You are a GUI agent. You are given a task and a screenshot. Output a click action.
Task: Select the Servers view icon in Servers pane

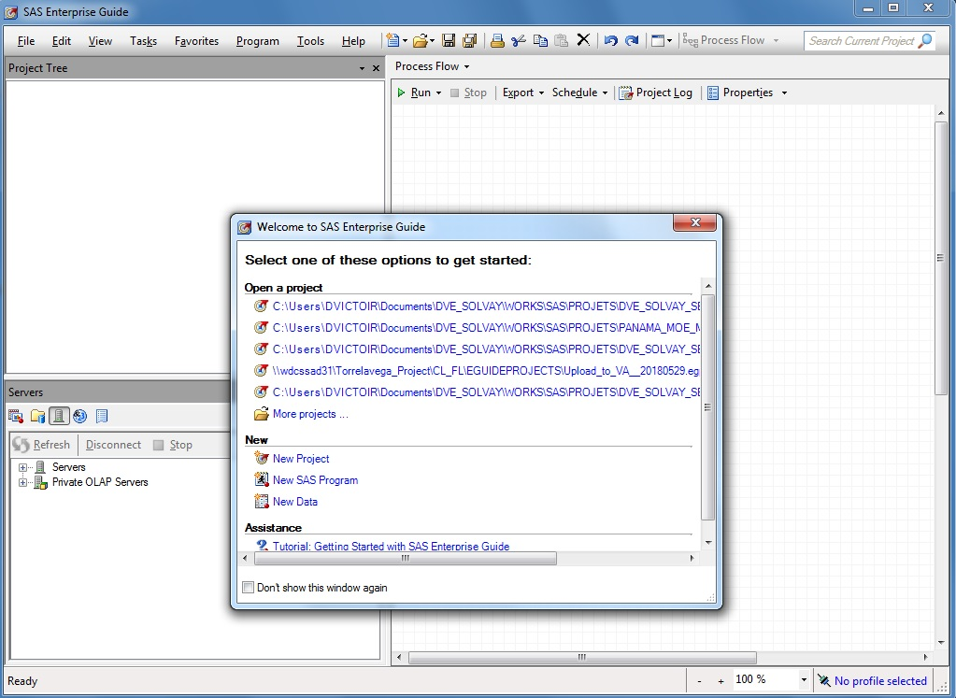[59, 416]
